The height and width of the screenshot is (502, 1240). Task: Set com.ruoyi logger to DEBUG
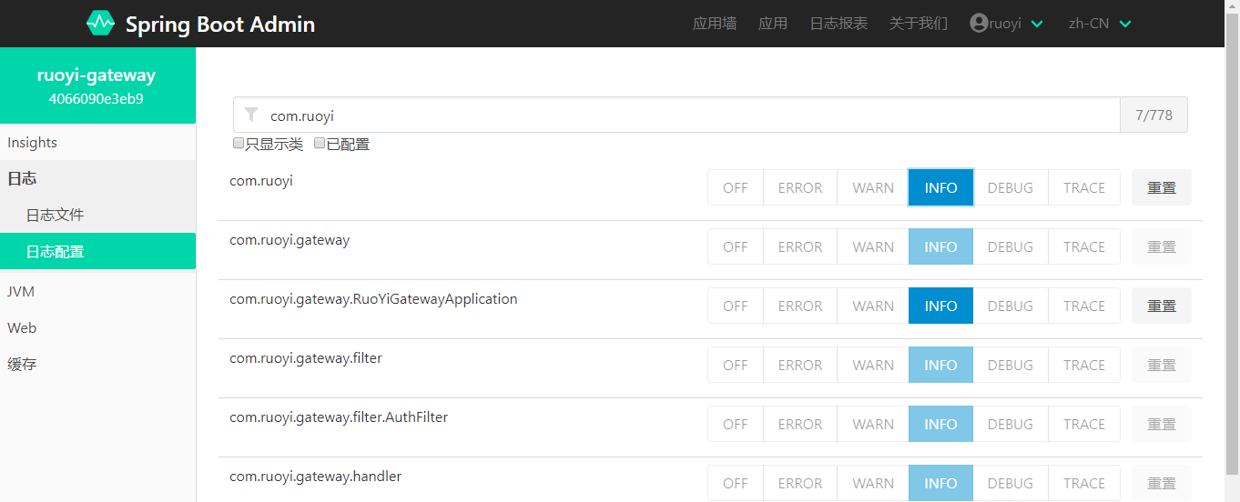coord(1010,188)
